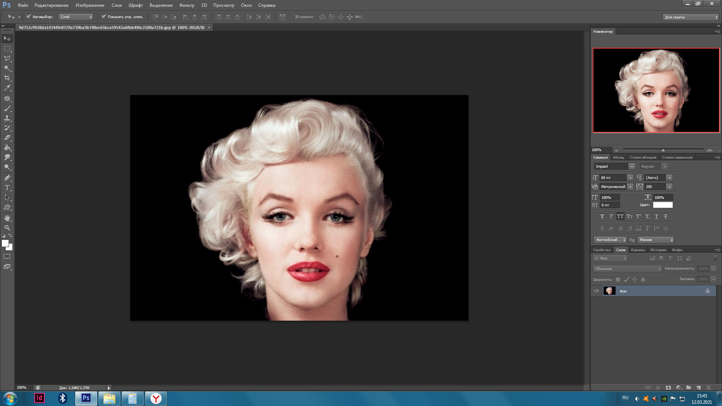Toggle Faux Bold text style
The height and width of the screenshot is (406, 722).
pos(602,217)
